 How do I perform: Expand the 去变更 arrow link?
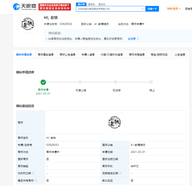click(x=133, y=39)
